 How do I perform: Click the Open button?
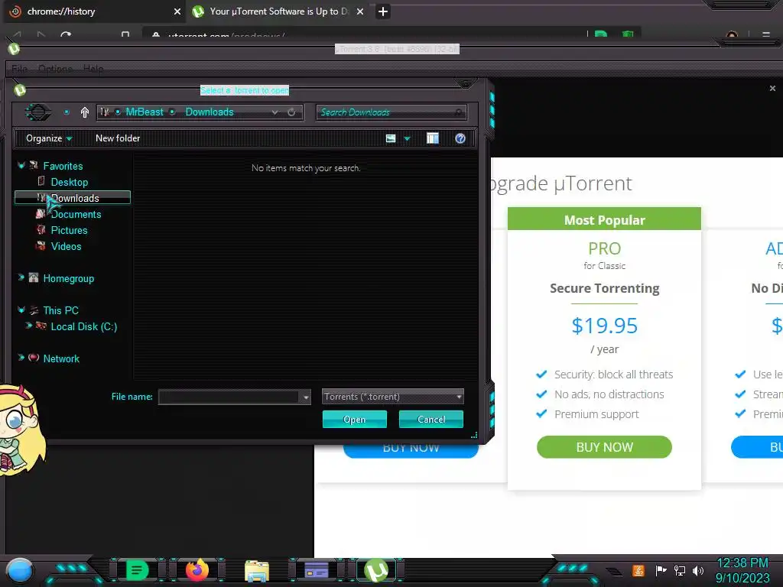355,420
